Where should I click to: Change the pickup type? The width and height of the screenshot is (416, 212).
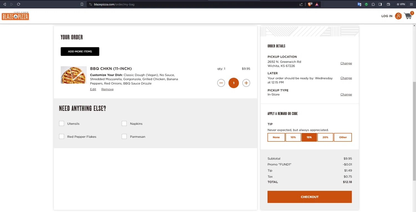click(346, 94)
